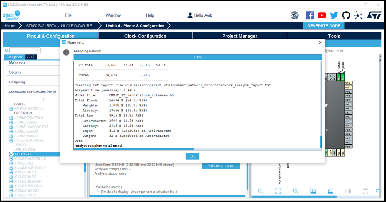This screenshot has height=202, width=386.
Task: Click the download icon beside I-CUBE-Cesium
Action: (x=11, y=122)
